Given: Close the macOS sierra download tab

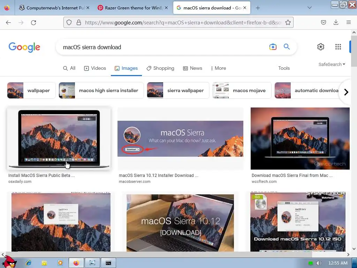Looking at the screenshot, I should (245, 8).
